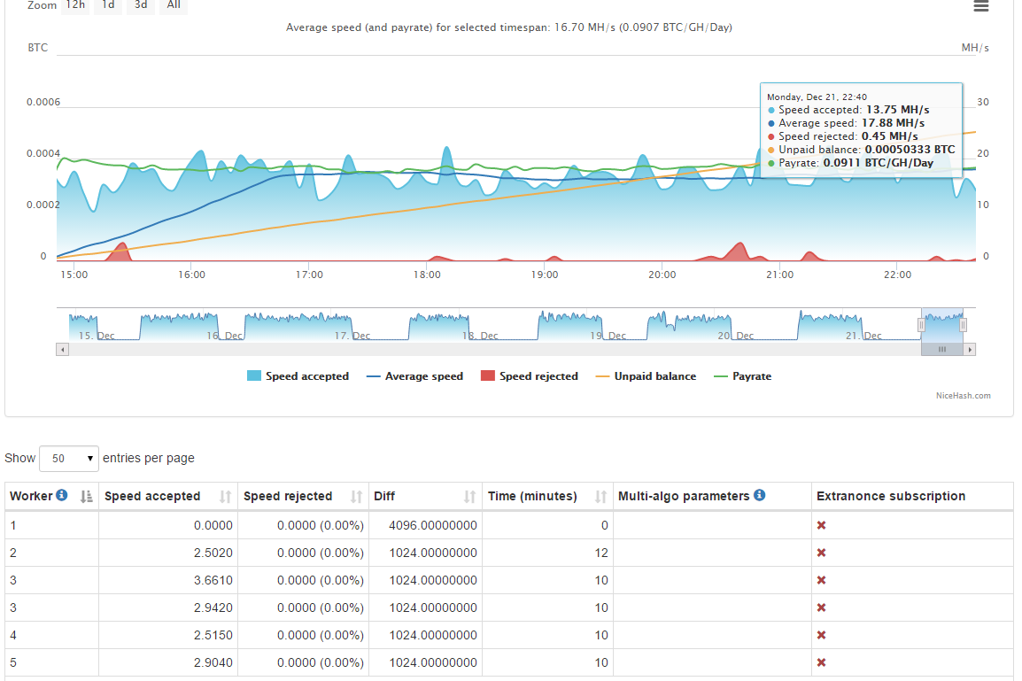The width and height of the screenshot is (1022, 681).
Task: Toggle Speed accepted series in legend
Action: pyautogui.click(x=298, y=376)
